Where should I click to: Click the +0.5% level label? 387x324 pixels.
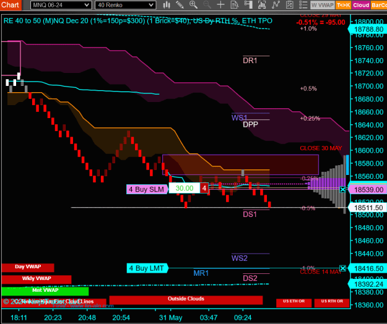pos(308,88)
